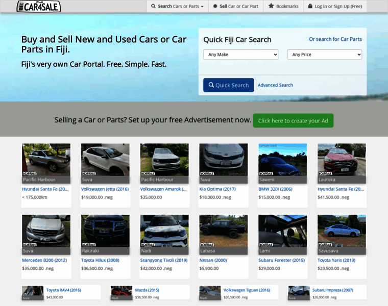Click the $42,000.00 .neg Tivoli price

(156, 268)
